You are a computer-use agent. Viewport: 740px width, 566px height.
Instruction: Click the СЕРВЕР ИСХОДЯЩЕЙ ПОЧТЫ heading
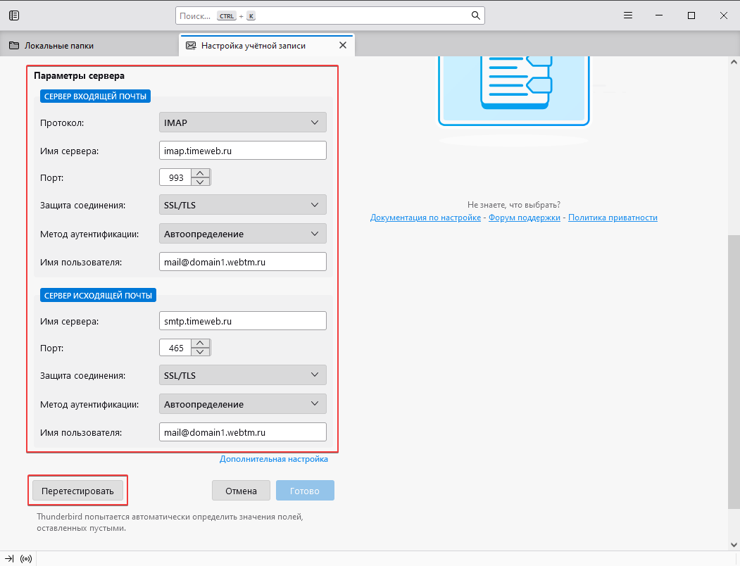98,296
